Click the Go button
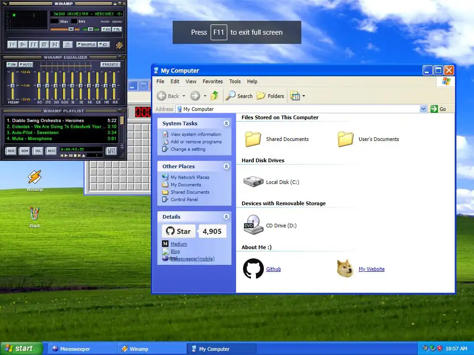This screenshot has width=474, height=355. [438, 109]
